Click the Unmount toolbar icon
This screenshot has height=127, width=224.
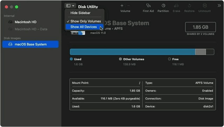[205, 6]
